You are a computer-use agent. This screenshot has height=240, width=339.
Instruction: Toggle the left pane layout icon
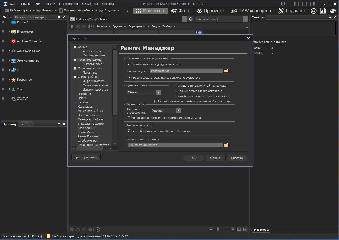point(296,4)
